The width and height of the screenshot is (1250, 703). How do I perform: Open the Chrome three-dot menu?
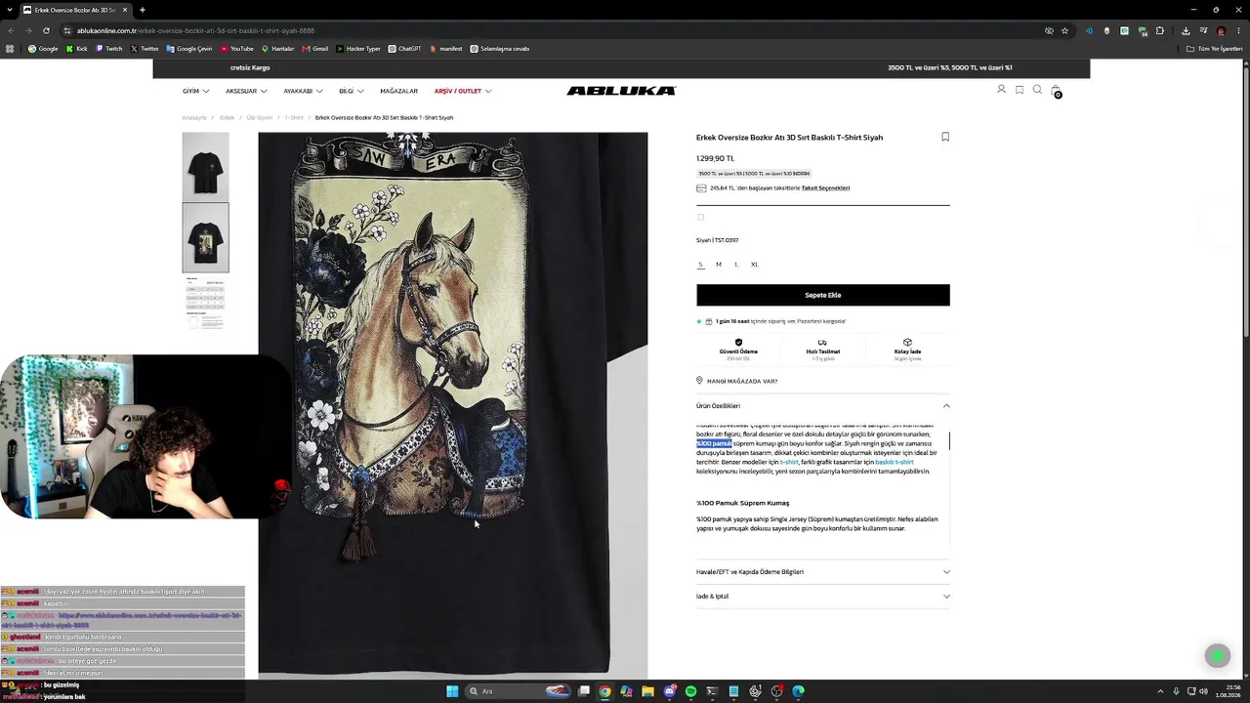pos(1238,30)
